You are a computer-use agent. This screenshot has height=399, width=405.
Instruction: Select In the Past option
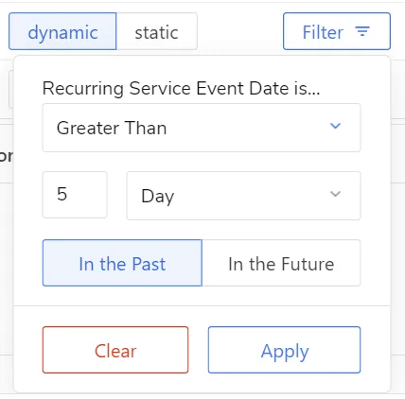[122, 263]
